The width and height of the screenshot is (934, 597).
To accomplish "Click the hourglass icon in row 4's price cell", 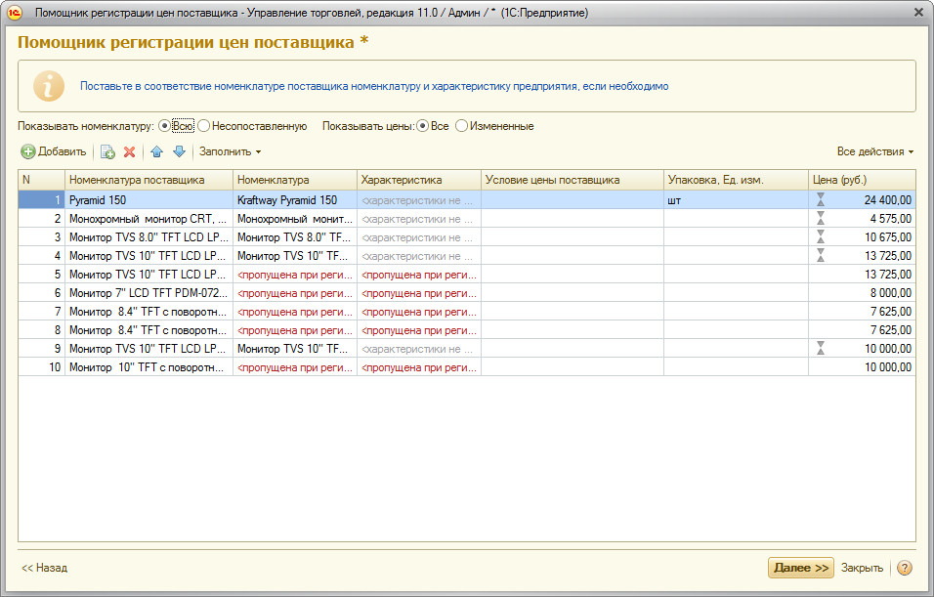I will pos(821,255).
